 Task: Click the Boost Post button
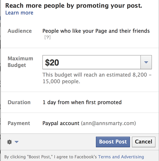pyautogui.click(x=113, y=142)
